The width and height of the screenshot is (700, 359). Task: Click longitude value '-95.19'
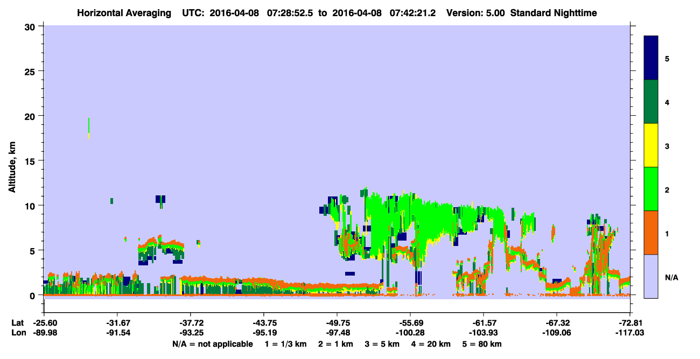point(264,333)
